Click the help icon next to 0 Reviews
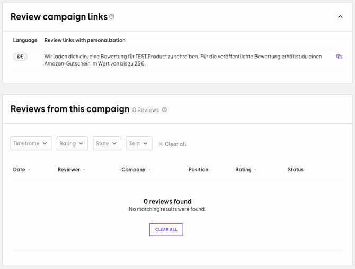 coord(164,110)
